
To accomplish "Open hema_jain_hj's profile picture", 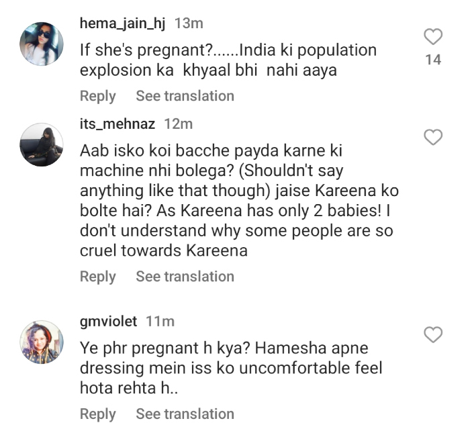I will coord(42,44).
